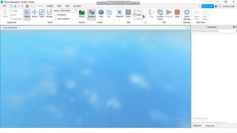The height and width of the screenshot is (133, 237).
Task: Open the help question mark icon
Action: [216, 6]
